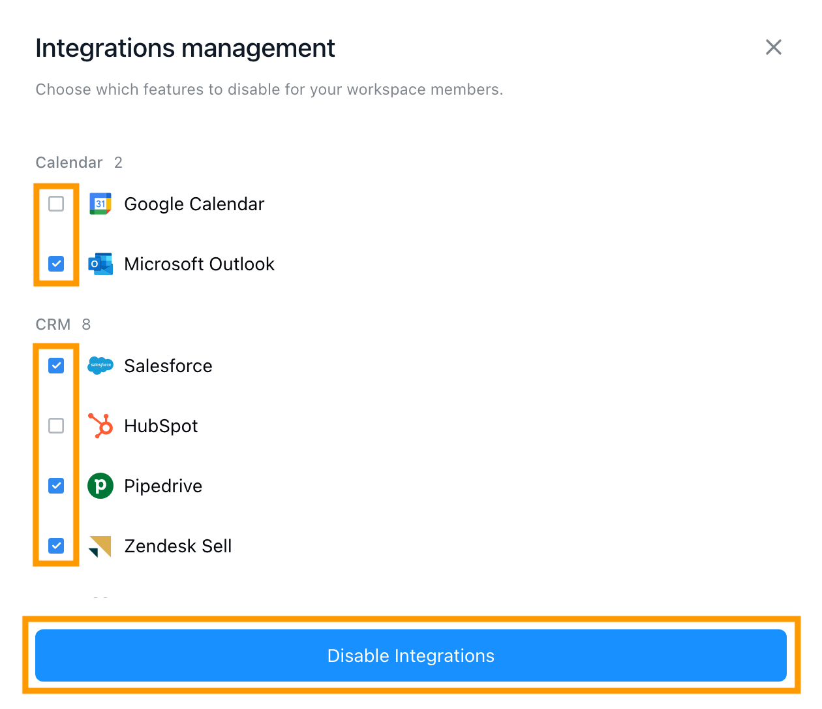Viewport: 822px width, 709px height.
Task: Select the Google Calendar label
Action: (194, 204)
